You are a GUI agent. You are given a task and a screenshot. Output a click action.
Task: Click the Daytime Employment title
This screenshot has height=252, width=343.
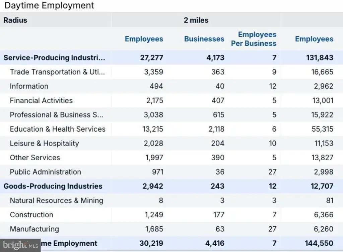(x=49, y=5)
